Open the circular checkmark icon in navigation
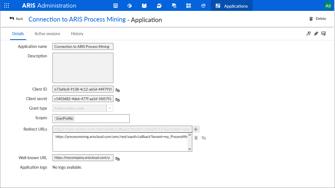The image size is (335, 188). 203,6
